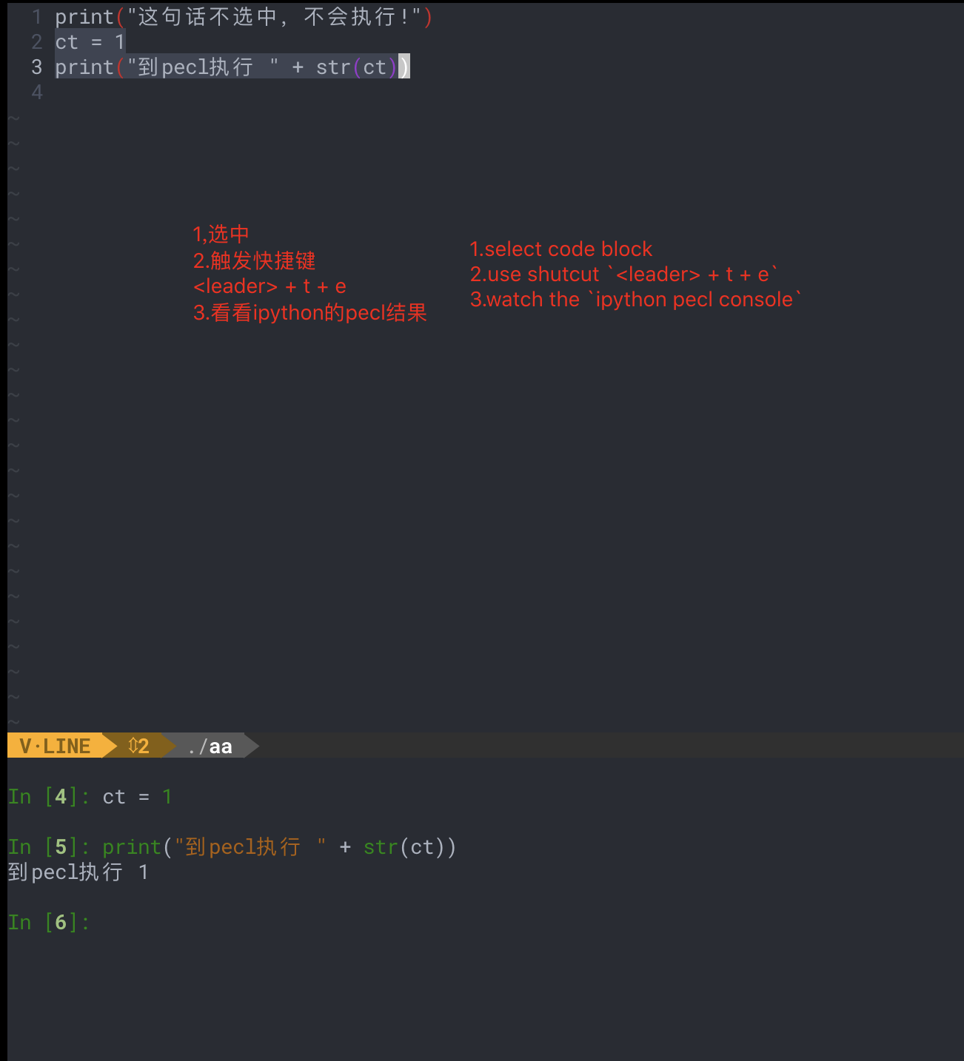Click the 'ipython pecl console' instruction text
The height and width of the screenshot is (1061, 964).
(x=693, y=299)
